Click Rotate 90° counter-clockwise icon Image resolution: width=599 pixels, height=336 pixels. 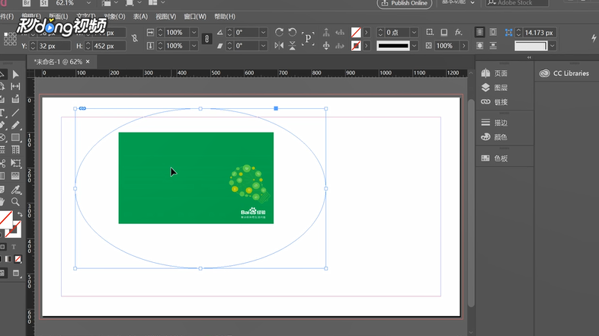click(x=292, y=32)
